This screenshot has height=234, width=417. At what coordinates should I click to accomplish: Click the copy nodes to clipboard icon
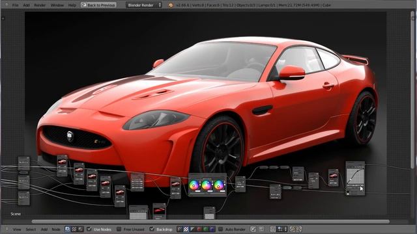coord(293,229)
